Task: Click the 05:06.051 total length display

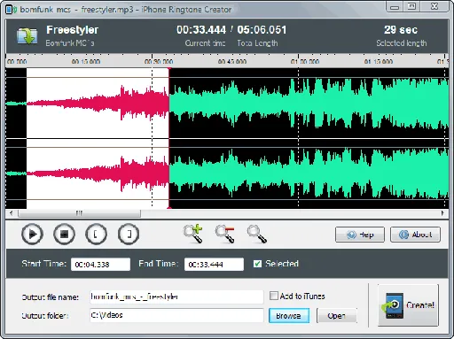Action: coord(262,30)
